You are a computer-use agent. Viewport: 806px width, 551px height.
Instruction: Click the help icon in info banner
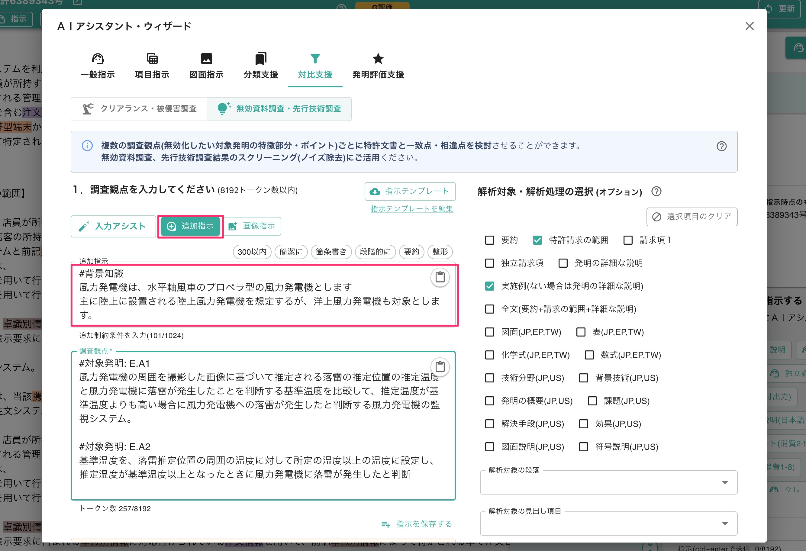tap(721, 146)
